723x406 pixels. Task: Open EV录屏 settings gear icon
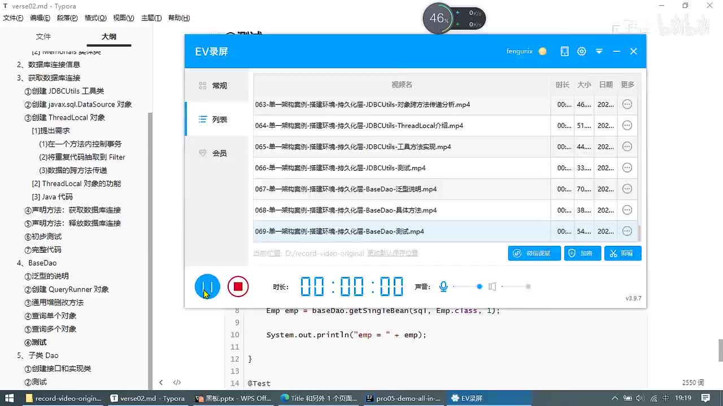[x=582, y=51]
